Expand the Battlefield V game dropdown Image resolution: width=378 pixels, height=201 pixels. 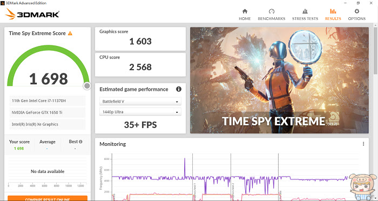(140, 102)
